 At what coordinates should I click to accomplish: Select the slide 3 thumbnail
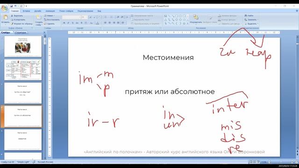point(23,93)
